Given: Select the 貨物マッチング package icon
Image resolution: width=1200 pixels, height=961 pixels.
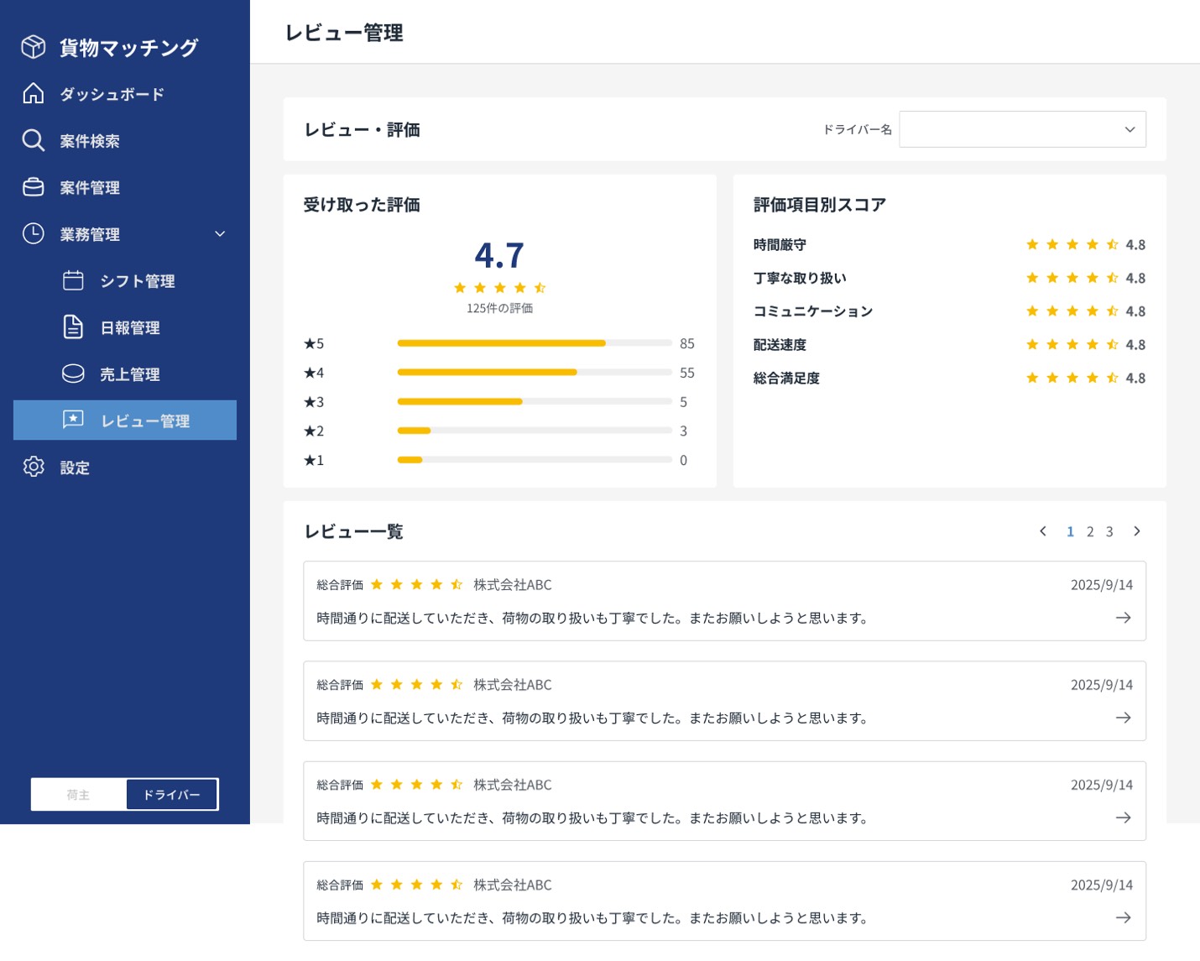Looking at the screenshot, I should 34,47.
